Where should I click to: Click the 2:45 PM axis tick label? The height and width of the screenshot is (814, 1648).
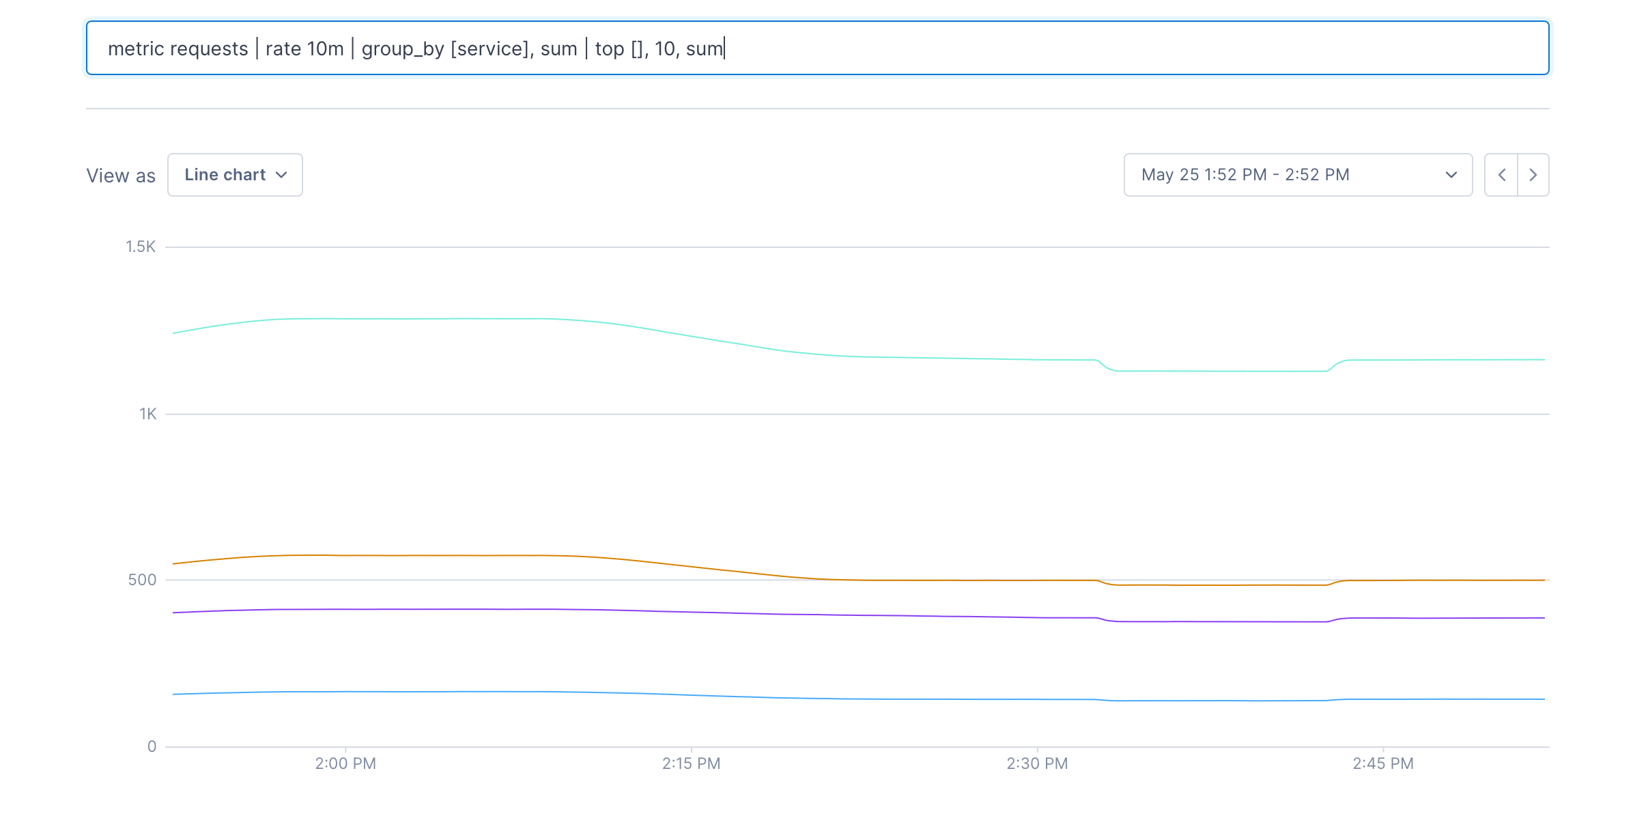[1383, 763]
